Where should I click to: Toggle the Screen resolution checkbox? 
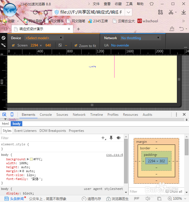(x=13, y=45)
